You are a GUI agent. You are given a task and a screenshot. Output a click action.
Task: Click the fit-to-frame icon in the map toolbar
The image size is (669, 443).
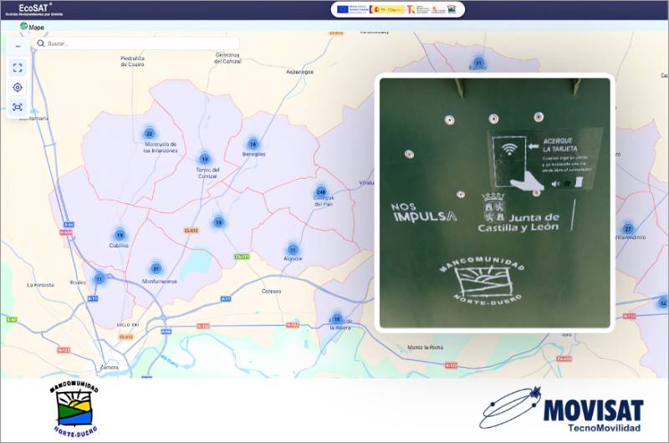(x=18, y=107)
